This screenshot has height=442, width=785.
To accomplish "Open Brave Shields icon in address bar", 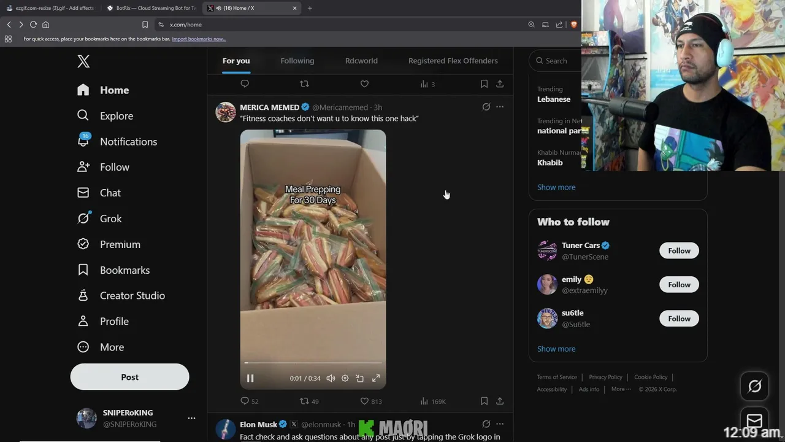I will click(x=574, y=25).
